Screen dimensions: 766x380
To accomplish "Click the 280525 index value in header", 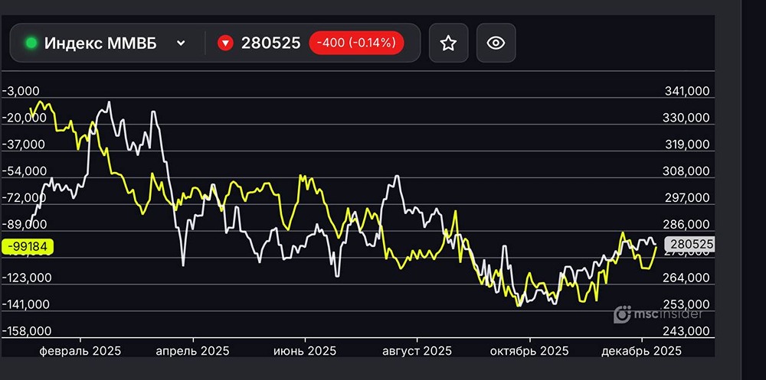I will (270, 44).
